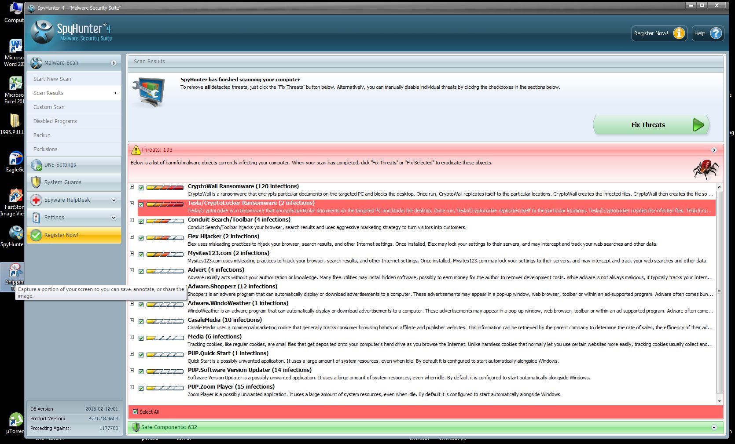Screen dimensions: 735x444
Task: Toggle the Elex Hijacker checkbox
Action: coord(141,238)
